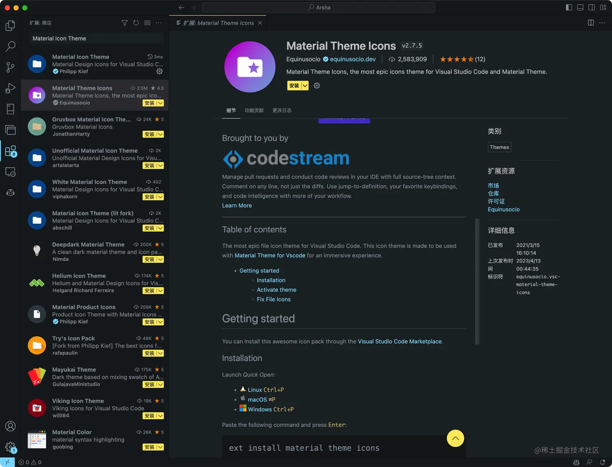Screen dimensions: 612x467
Task: Filter extensions with the funnel icon
Action: pyautogui.click(x=125, y=23)
